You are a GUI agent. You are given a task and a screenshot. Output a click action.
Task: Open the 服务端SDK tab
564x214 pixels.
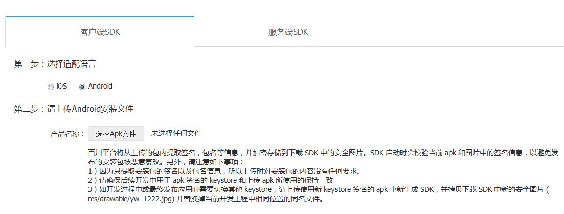tap(288, 32)
